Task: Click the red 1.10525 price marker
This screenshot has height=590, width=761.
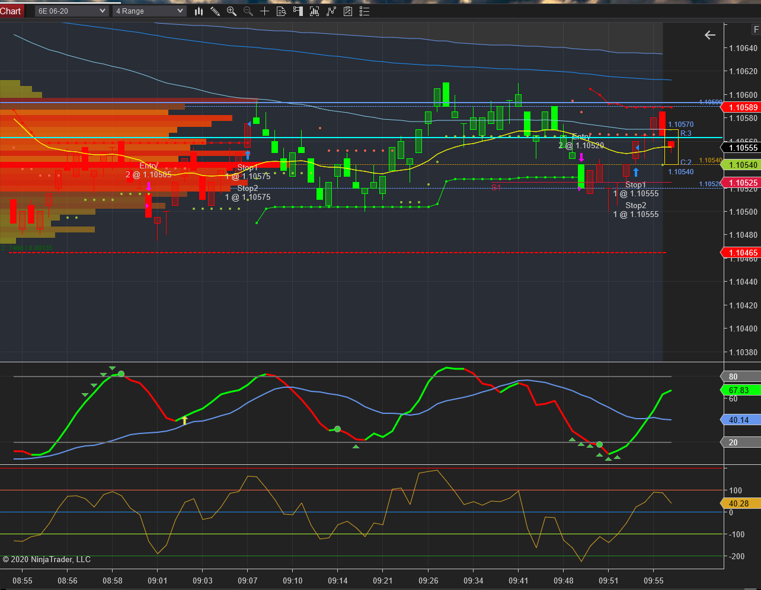Action: [x=741, y=183]
